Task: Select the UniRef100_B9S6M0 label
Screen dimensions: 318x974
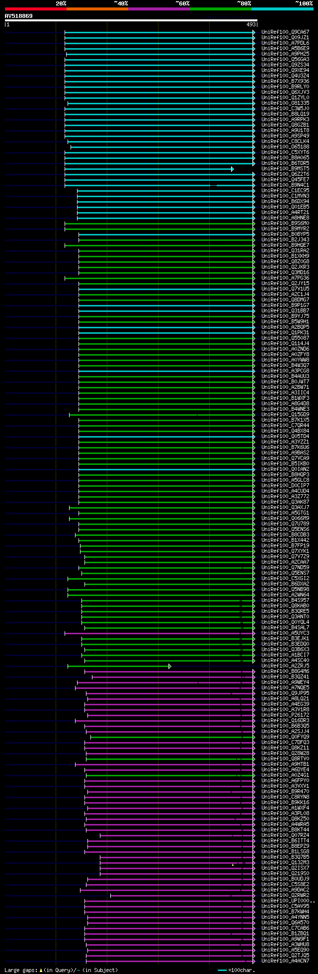Action: [285, 224]
